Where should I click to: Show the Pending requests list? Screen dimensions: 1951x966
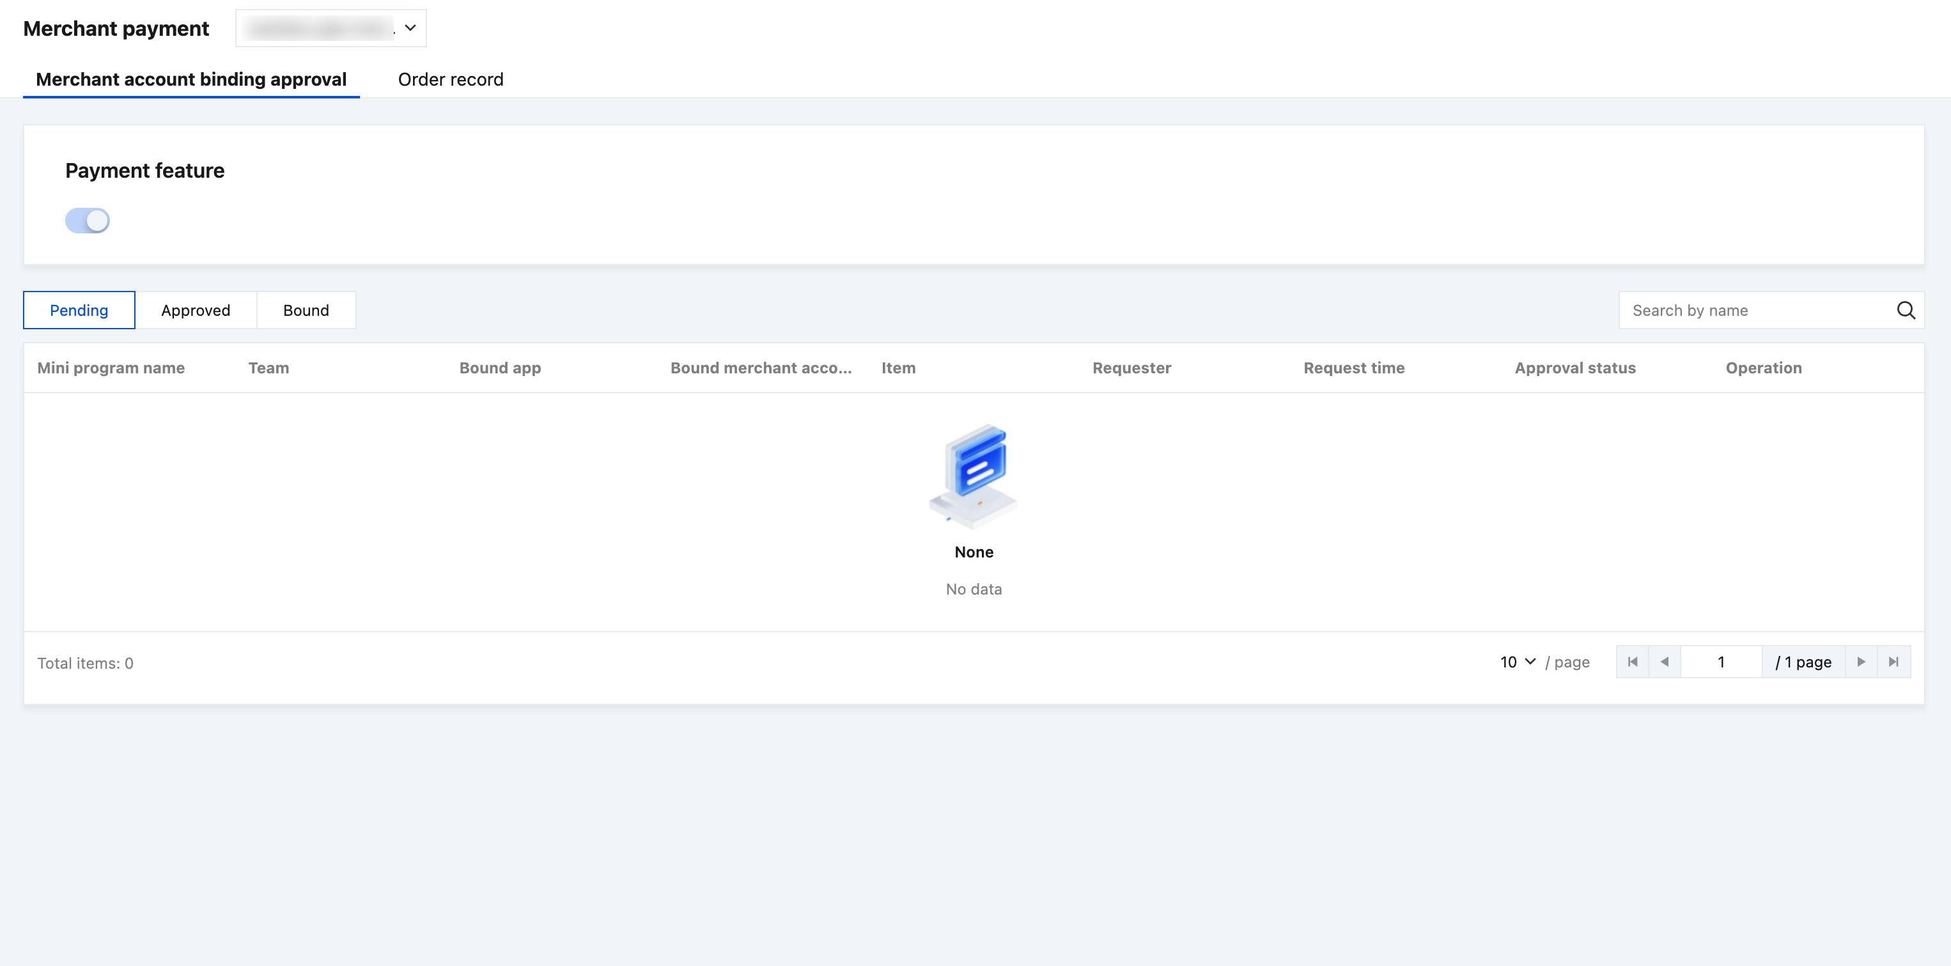79,310
